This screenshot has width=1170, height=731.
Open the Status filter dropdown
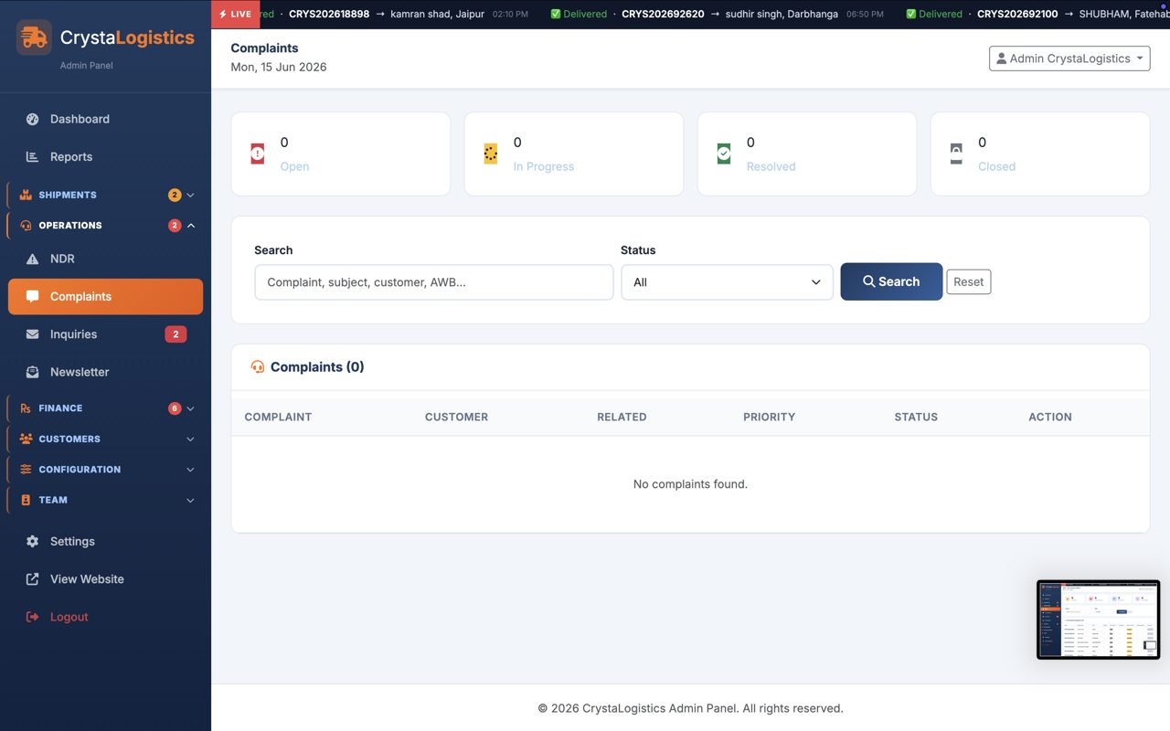tap(727, 282)
